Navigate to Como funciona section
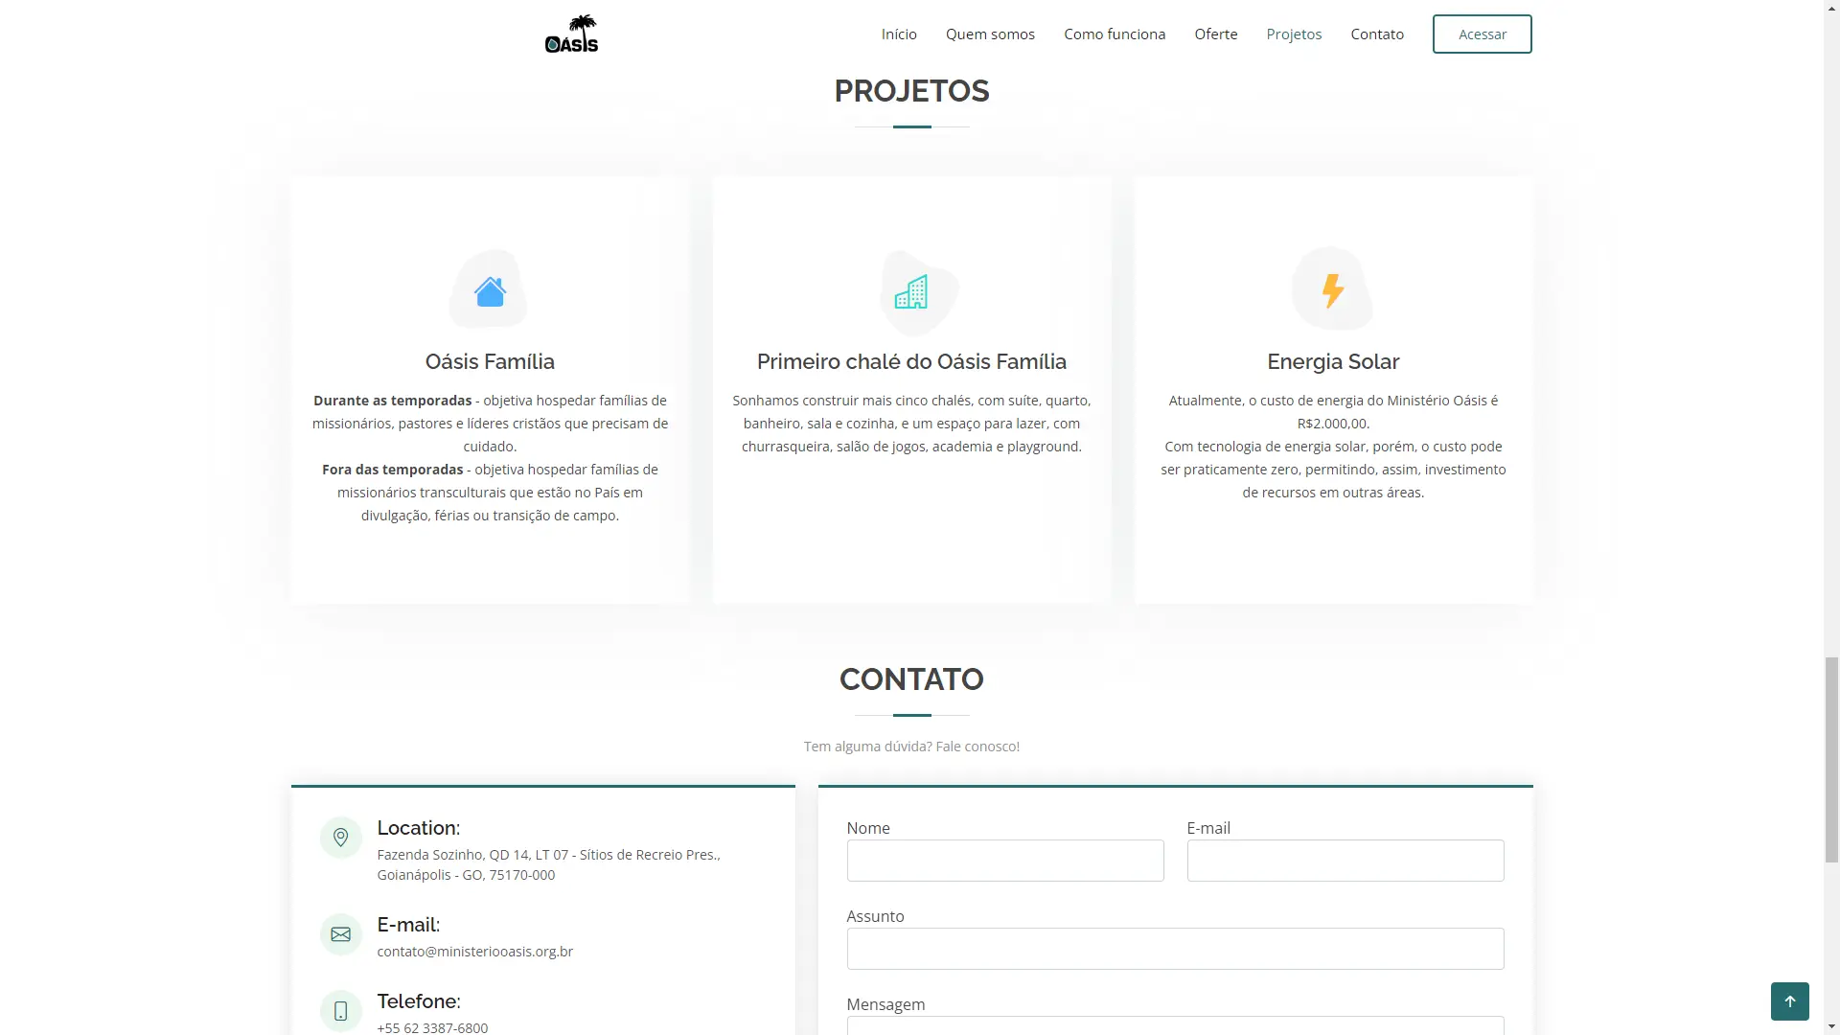 [1114, 34]
